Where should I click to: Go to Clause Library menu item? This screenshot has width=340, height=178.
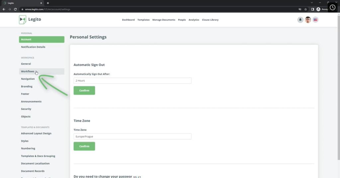pyautogui.click(x=210, y=20)
